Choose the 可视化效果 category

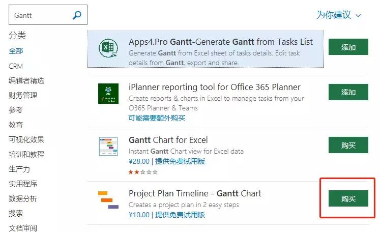point(26,139)
